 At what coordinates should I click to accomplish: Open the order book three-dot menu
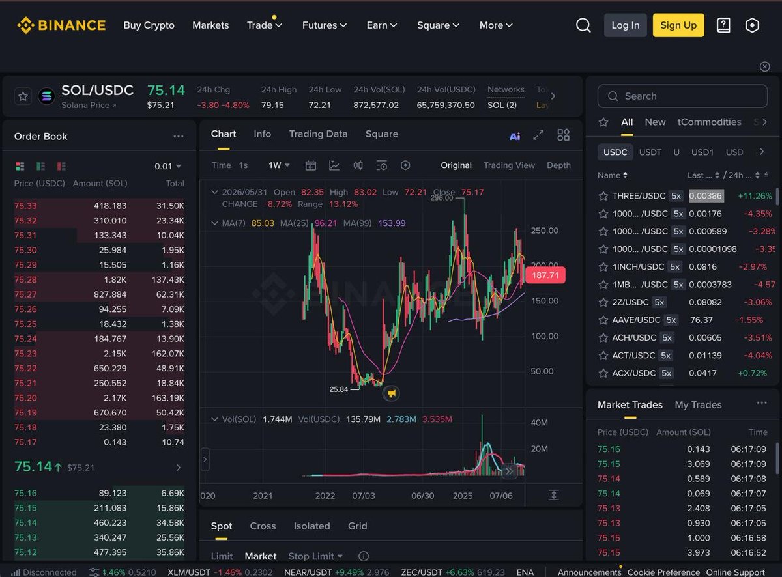(179, 137)
